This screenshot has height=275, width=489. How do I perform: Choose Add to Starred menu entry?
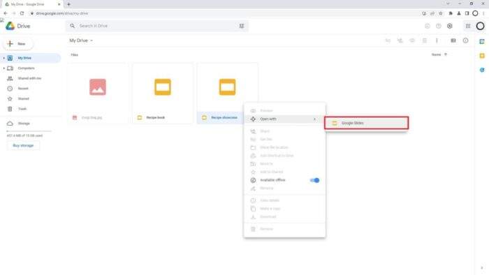pyautogui.click(x=284, y=172)
